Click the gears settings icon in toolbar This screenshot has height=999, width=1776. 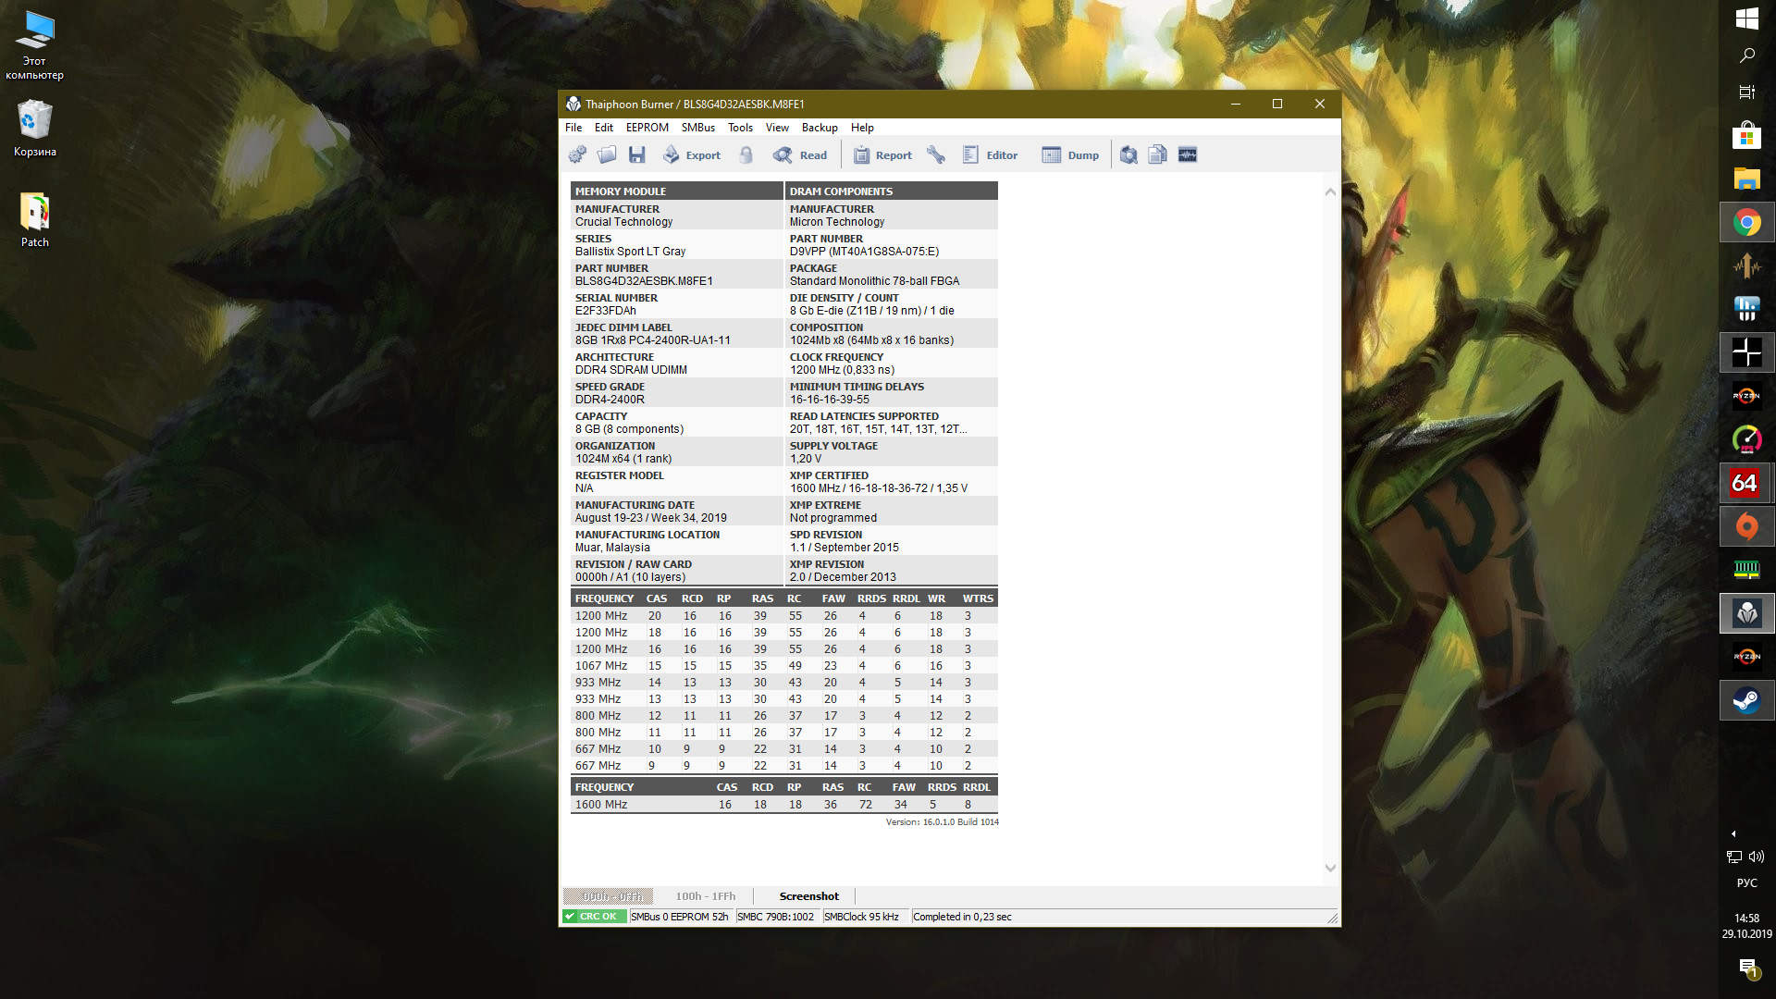coord(577,155)
